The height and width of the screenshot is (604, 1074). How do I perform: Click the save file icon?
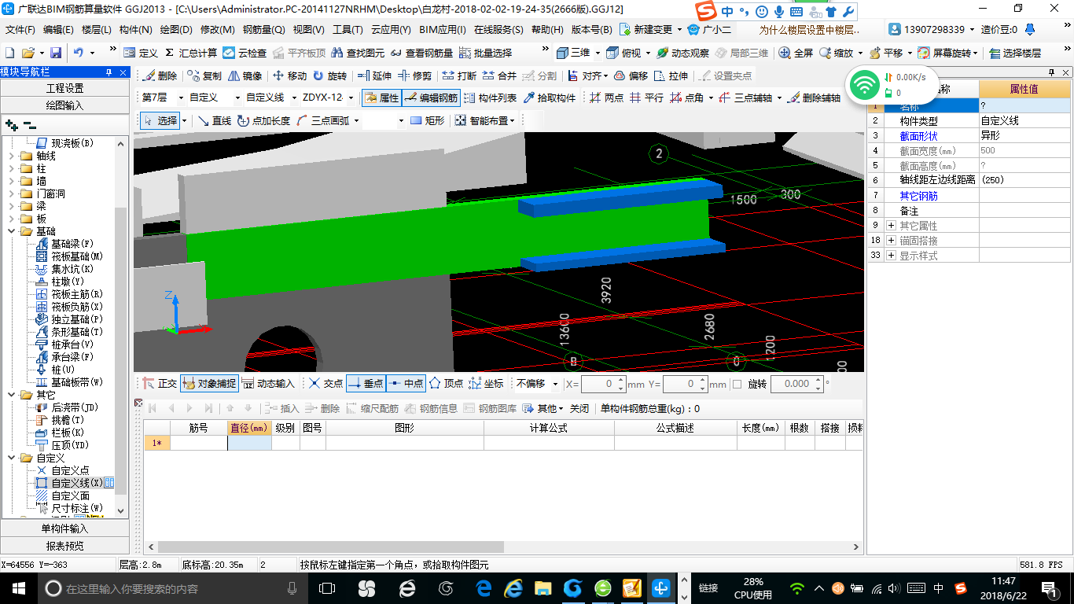56,53
